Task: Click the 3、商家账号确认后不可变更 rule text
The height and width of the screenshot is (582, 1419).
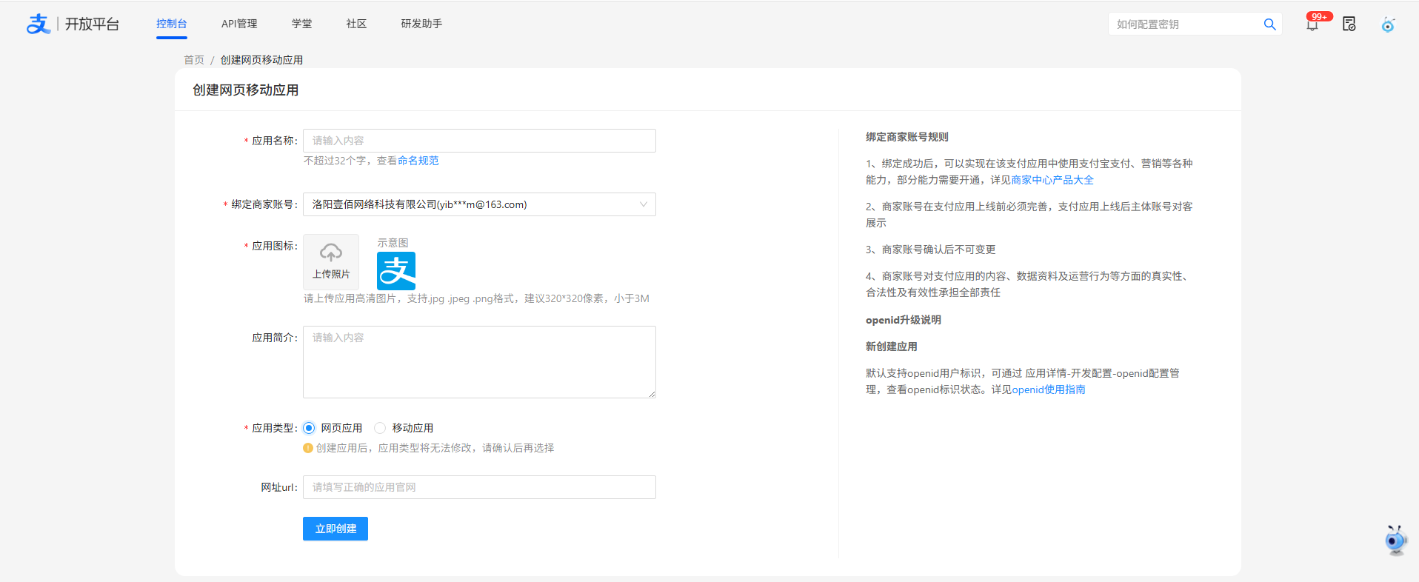Action: (x=931, y=250)
